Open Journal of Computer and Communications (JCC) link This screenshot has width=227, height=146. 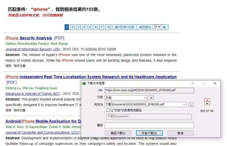click(x=42, y=133)
